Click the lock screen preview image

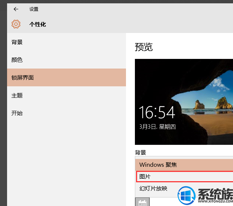point(184,102)
